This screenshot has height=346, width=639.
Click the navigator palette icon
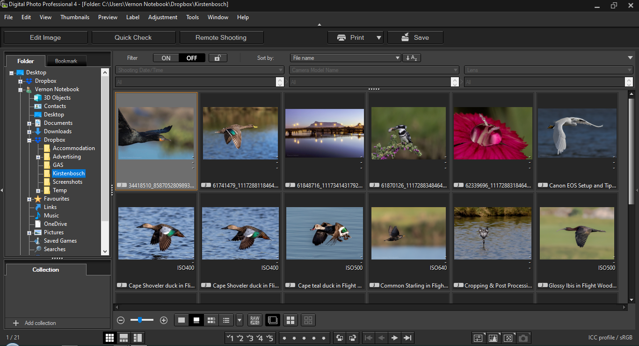click(x=508, y=338)
